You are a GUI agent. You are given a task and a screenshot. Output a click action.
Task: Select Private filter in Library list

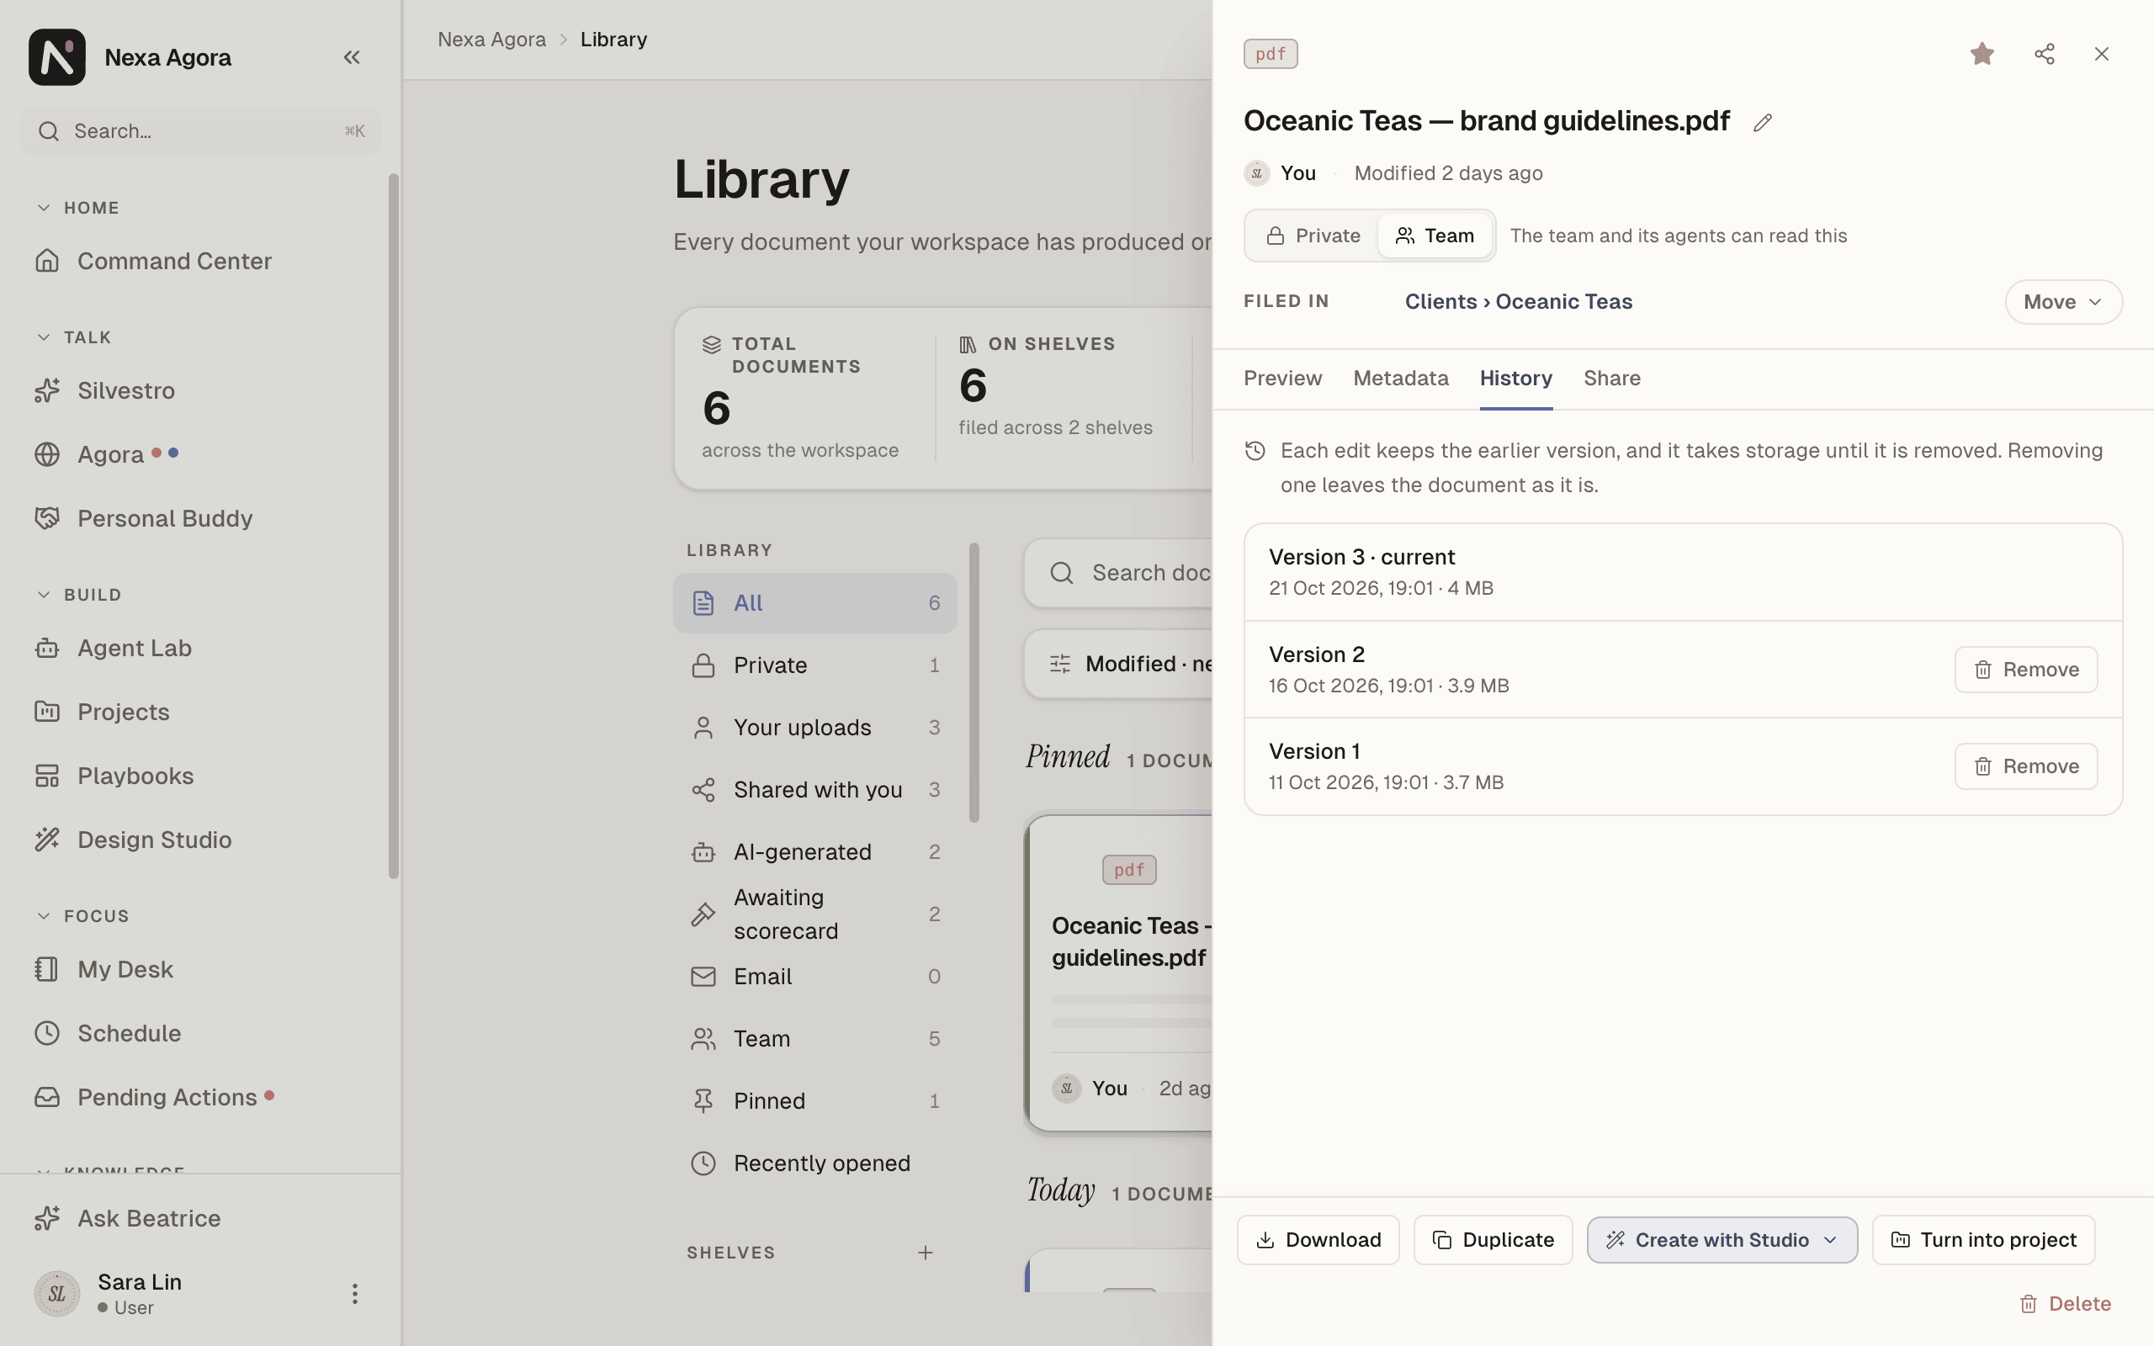point(814,665)
